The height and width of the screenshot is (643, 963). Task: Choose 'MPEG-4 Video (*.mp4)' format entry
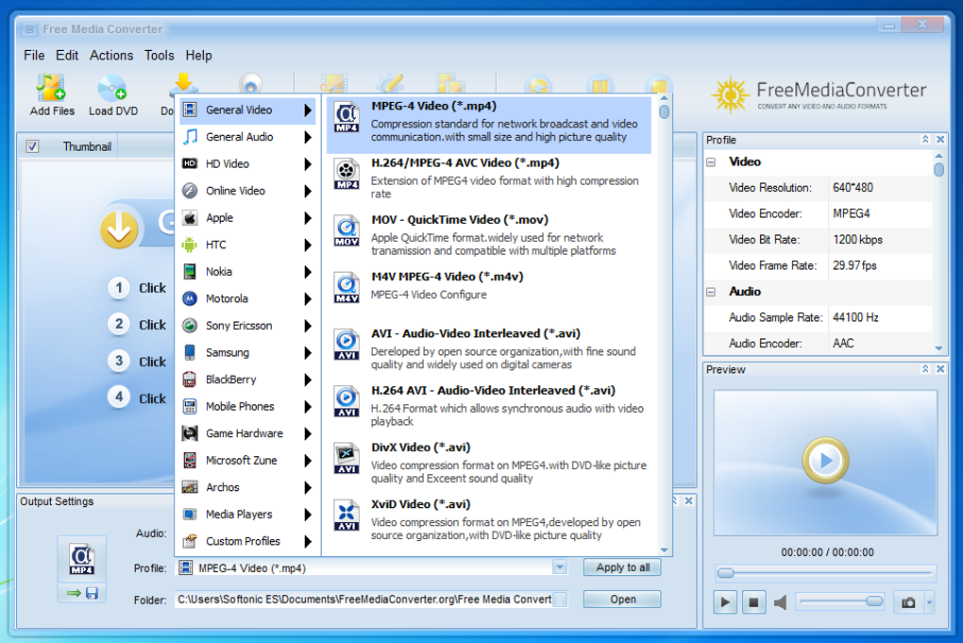pyautogui.click(x=489, y=125)
